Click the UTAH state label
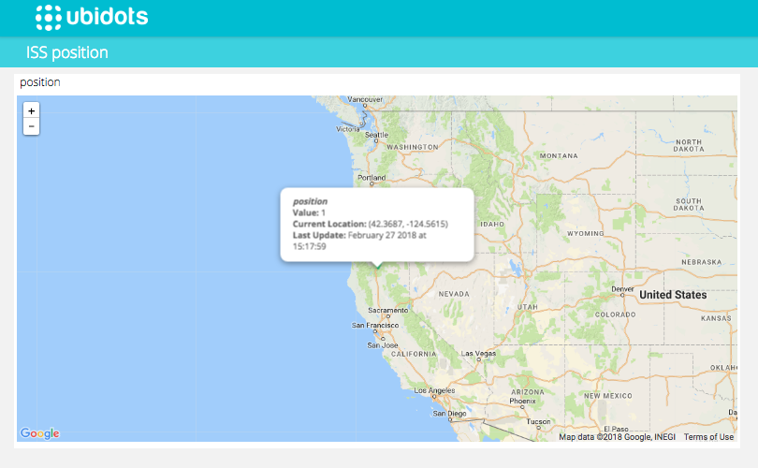Viewport: 758px width, 468px height. pos(528,307)
